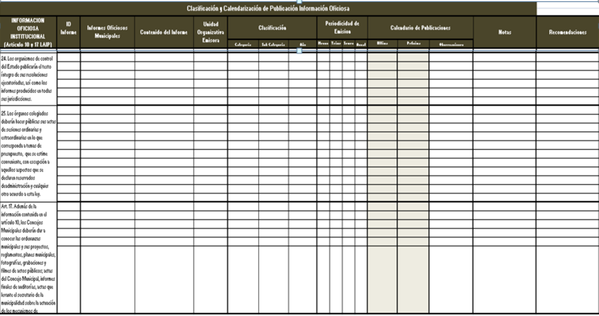Click the 'INFORMACION OFICIOSA INSTITUCIONAL' header cell
Image resolution: width=599 pixels, height=316 pixels.
point(28,32)
